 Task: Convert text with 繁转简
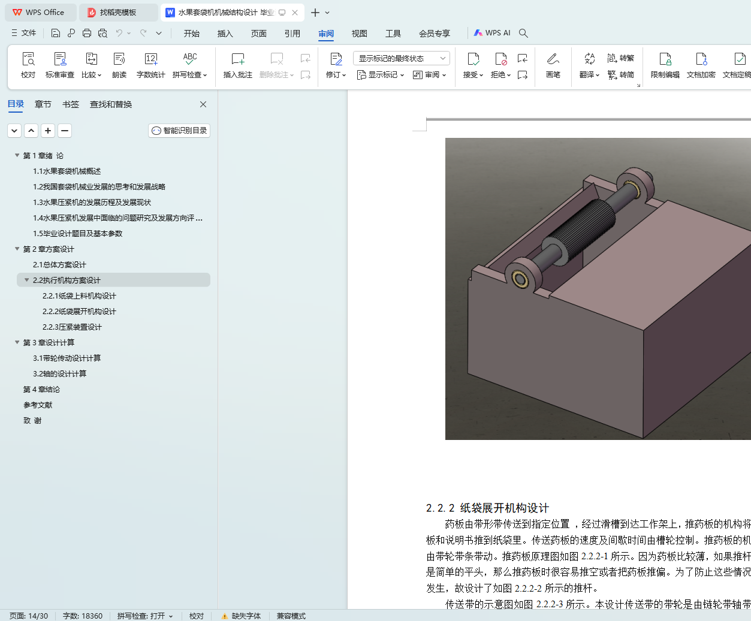(x=621, y=75)
